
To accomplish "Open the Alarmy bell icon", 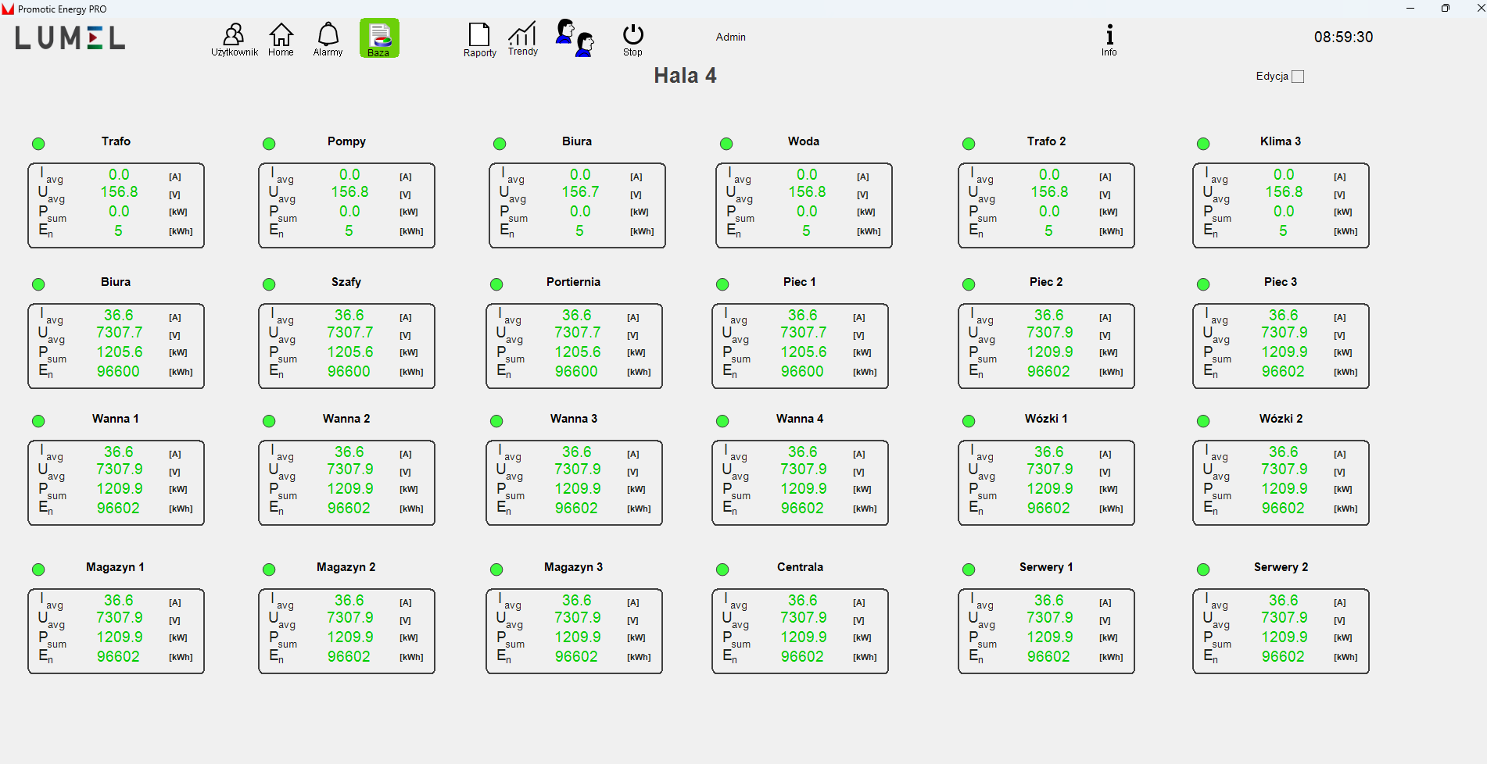I will (328, 39).
